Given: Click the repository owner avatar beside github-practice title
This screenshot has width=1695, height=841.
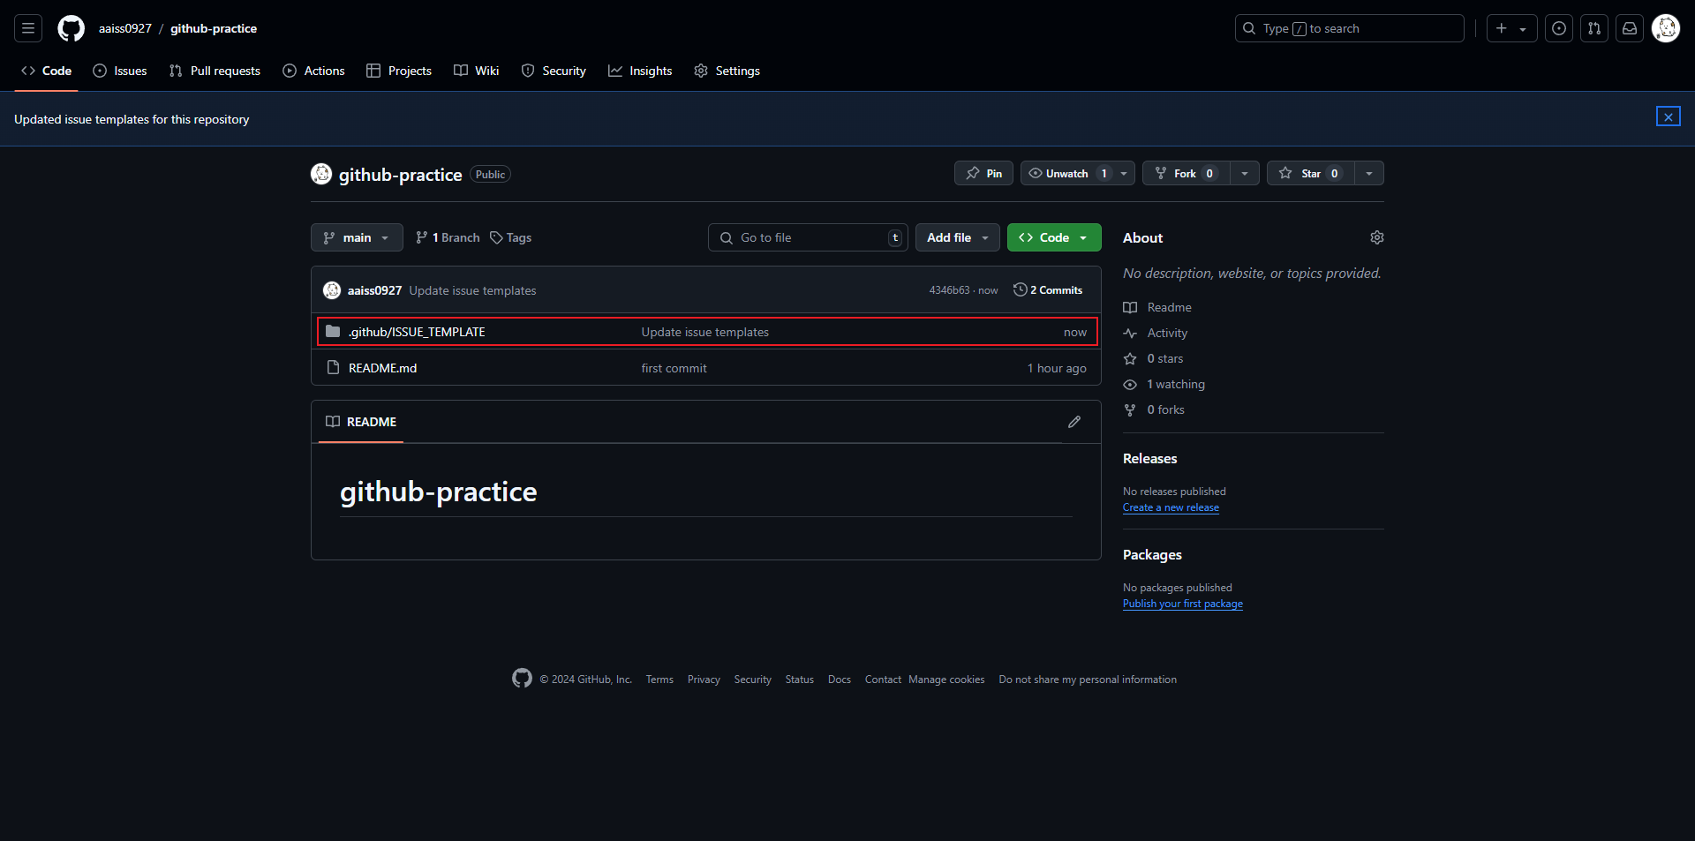Looking at the screenshot, I should click(x=321, y=174).
